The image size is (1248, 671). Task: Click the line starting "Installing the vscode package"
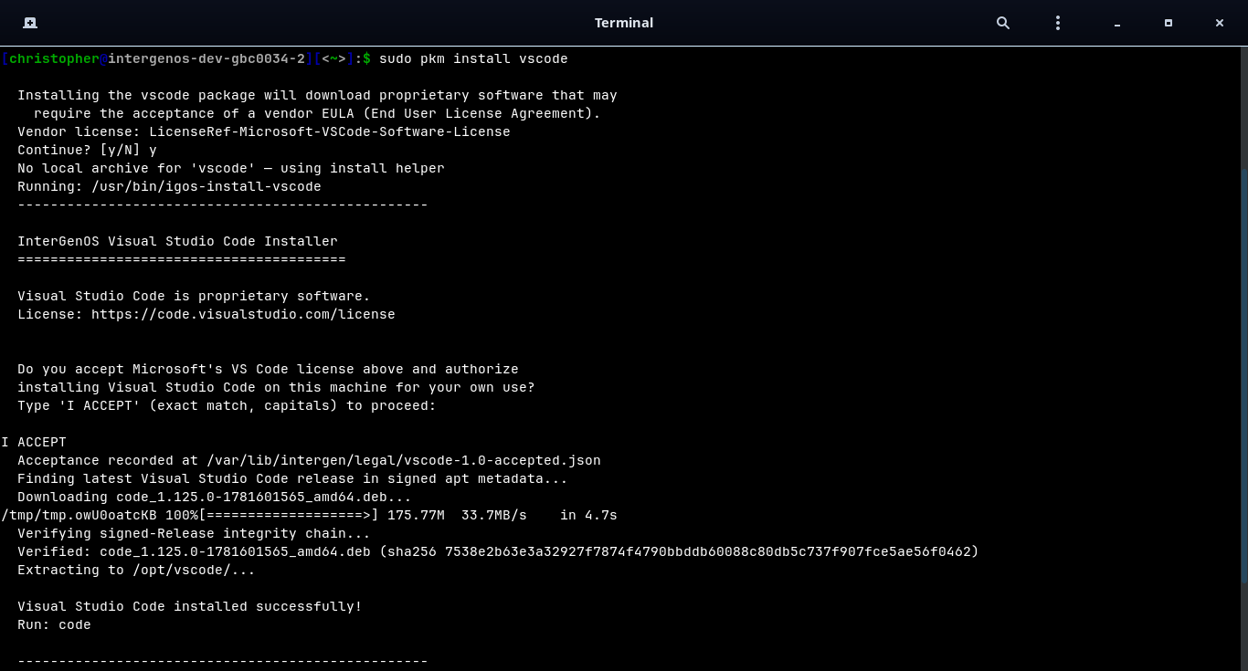pos(317,95)
